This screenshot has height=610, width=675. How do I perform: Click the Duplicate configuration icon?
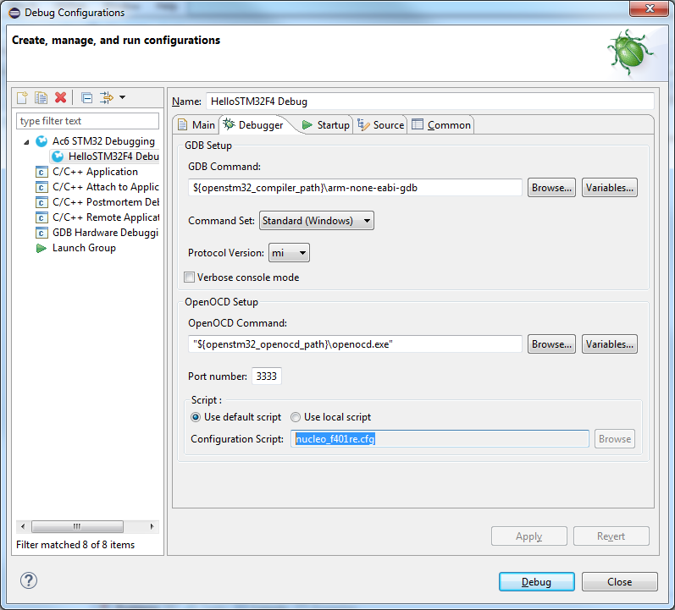point(41,98)
